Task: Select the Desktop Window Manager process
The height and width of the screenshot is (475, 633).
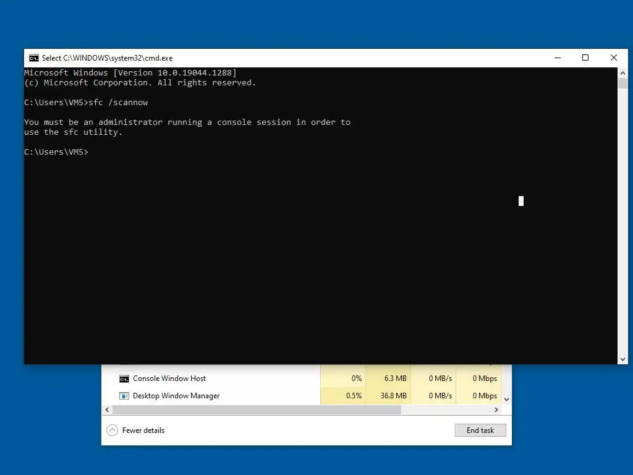Action: [x=302, y=396]
